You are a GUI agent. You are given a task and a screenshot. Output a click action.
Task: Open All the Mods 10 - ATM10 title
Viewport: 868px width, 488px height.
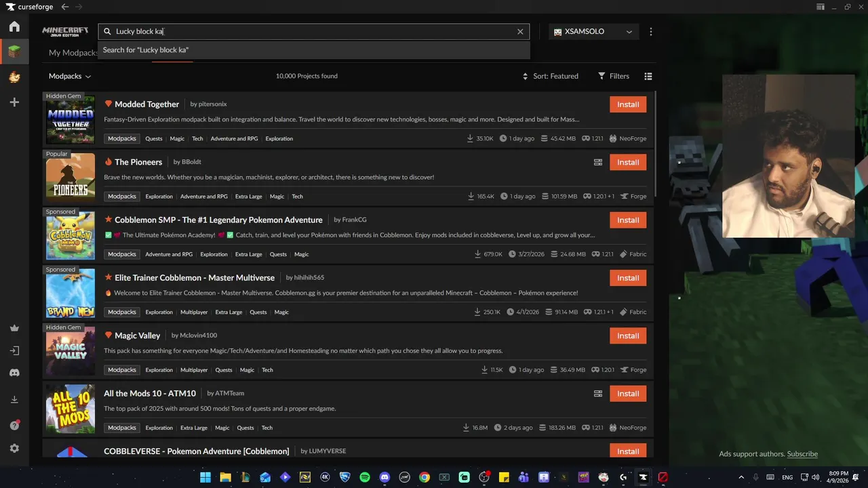coord(150,393)
